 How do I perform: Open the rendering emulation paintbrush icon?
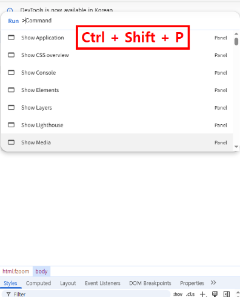pos(215,294)
